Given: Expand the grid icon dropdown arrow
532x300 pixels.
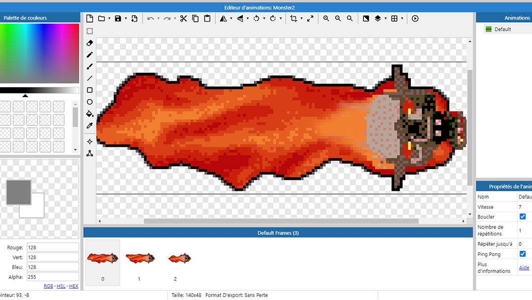Looking at the screenshot, I should pos(402,19).
